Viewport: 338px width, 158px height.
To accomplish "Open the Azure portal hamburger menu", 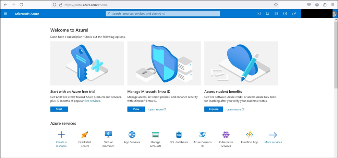I will (5, 14).
